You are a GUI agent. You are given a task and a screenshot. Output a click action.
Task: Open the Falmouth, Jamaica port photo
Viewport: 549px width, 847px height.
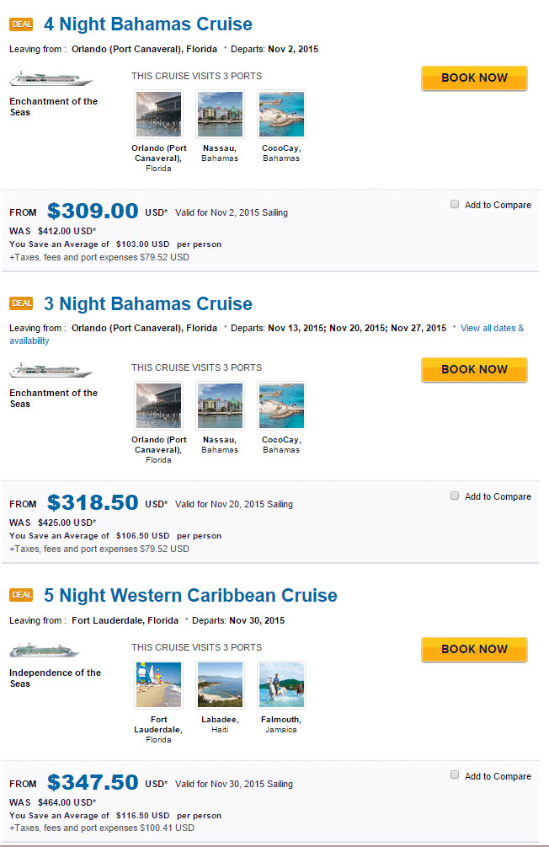pyautogui.click(x=281, y=685)
